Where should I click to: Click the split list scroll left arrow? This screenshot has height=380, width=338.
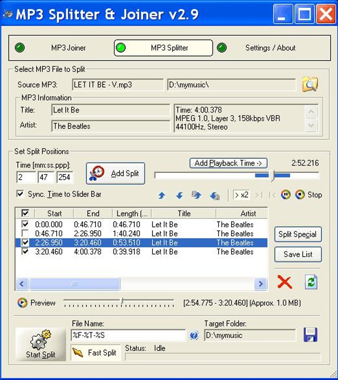tap(22, 284)
